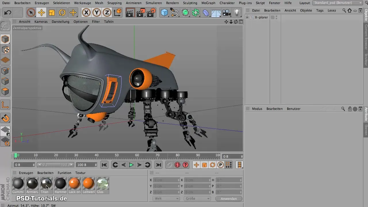Image resolution: width=368 pixels, height=207 pixels.
Task: Click the attribute manager lock icon
Action: (350, 109)
